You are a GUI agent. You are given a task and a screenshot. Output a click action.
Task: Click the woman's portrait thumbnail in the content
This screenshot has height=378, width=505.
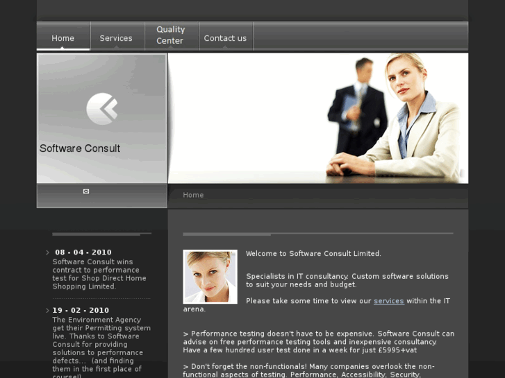click(210, 277)
